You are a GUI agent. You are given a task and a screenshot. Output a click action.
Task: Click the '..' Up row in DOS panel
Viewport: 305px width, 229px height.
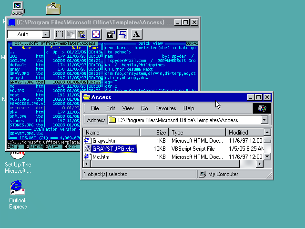pos(55,52)
